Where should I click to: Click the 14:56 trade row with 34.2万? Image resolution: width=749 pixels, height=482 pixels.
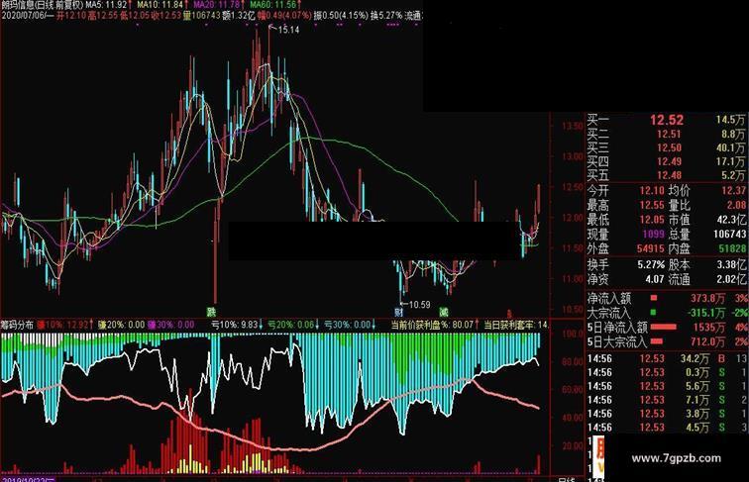coord(667,358)
